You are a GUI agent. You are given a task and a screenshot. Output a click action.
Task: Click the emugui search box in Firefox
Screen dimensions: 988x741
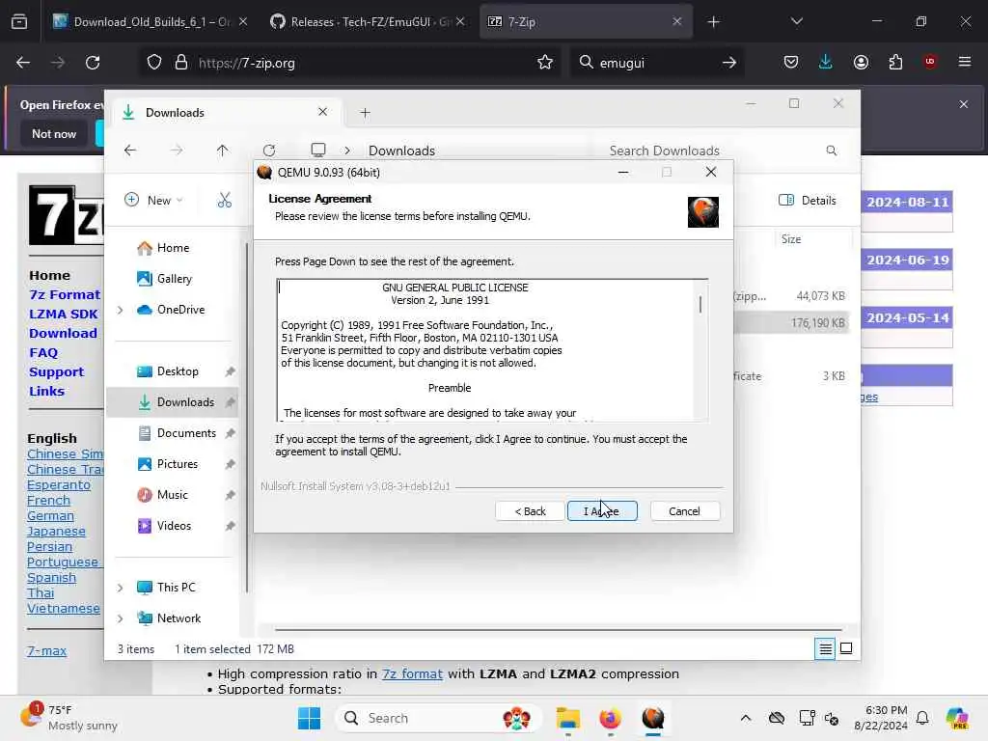pos(655,63)
